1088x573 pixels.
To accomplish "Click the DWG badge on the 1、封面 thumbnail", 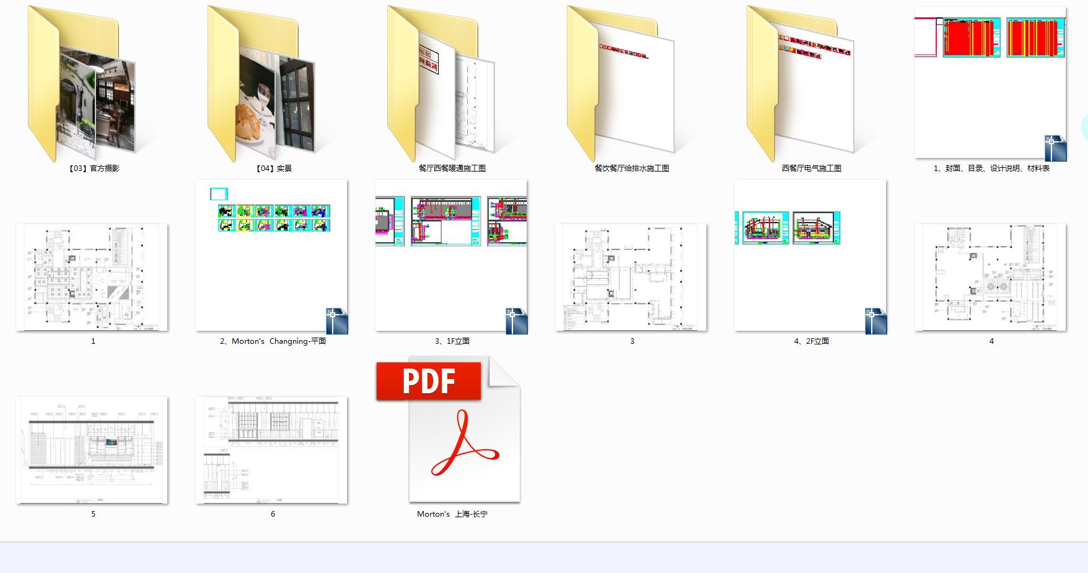I will pos(1056,148).
